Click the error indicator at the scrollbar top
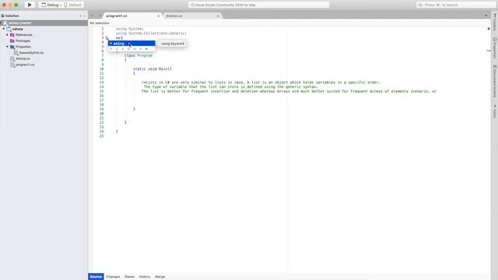Image resolution: width=498 pixels, height=280 pixels. (489, 29)
